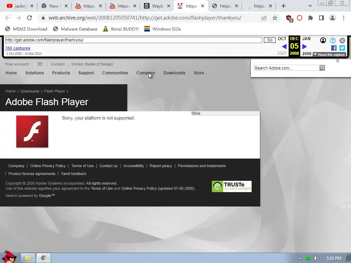Open the volume speaker icon
The image size is (351, 263).
coord(316,258)
